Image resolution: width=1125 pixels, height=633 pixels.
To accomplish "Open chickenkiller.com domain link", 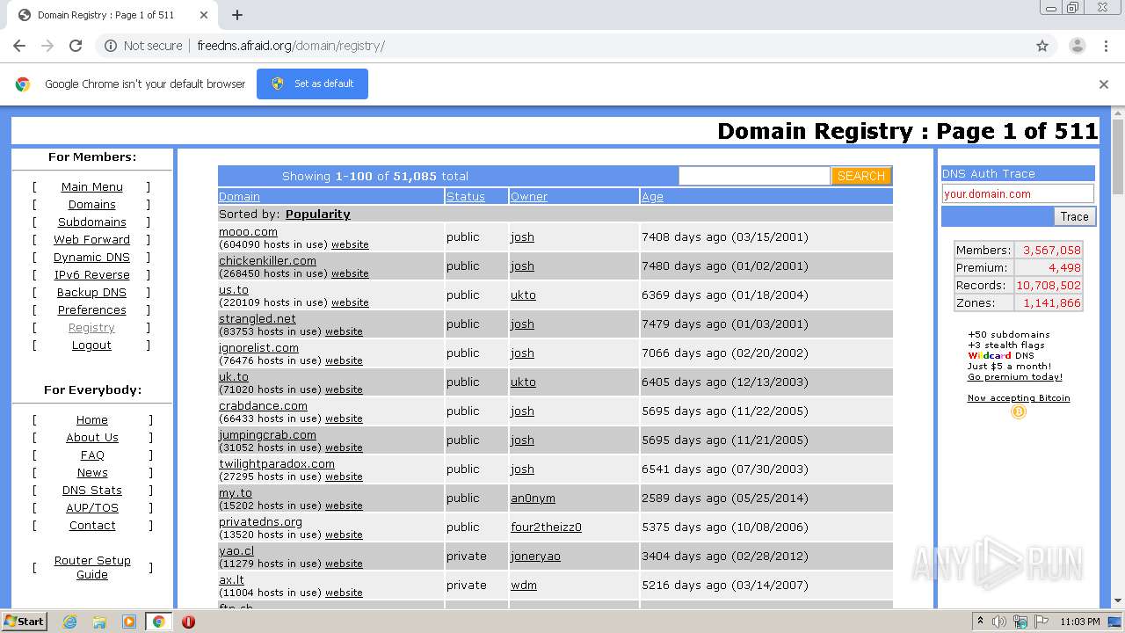I will (267, 260).
